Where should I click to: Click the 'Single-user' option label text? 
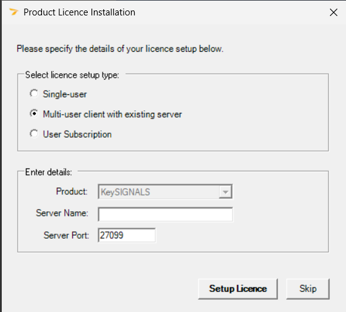[x=65, y=94]
